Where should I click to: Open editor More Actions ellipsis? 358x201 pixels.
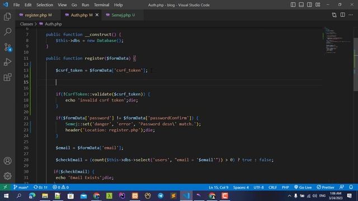[351, 15]
